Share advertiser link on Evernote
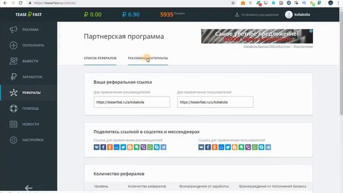Image resolution: width=343 pixels, height=193 pixels. 137,147
